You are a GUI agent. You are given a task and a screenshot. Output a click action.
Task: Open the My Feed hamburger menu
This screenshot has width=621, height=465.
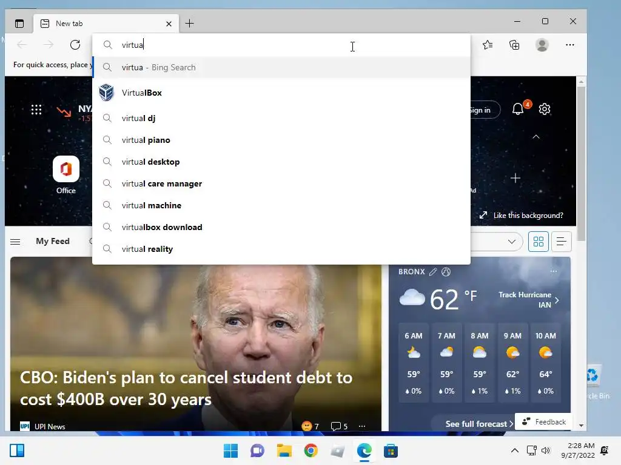pyautogui.click(x=15, y=242)
